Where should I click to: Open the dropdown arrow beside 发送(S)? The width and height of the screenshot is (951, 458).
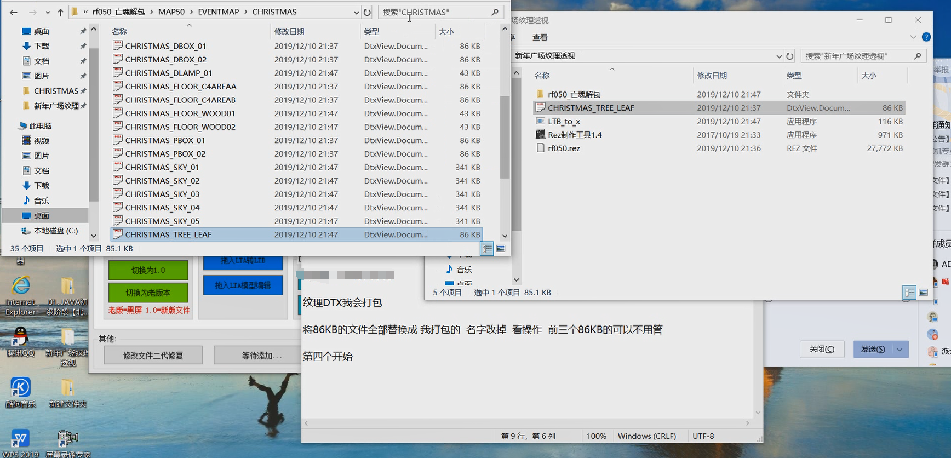point(900,350)
